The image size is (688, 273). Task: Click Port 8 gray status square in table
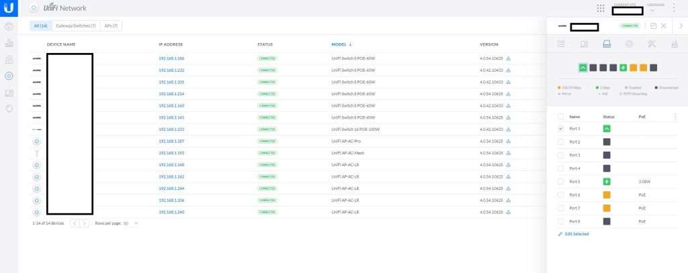coord(607,221)
